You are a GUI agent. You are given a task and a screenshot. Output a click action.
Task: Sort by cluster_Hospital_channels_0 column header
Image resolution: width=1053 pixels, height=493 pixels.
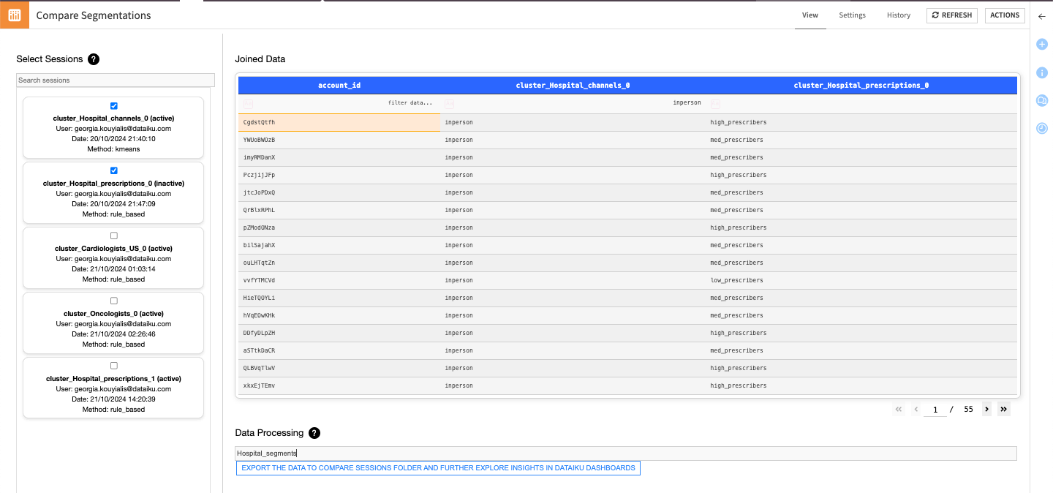tap(573, 86)
